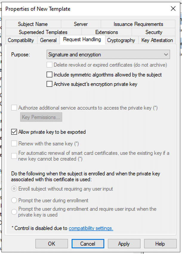Close the Properties of New Template dialog
The image size is (182, 254).
pos(173,9)
